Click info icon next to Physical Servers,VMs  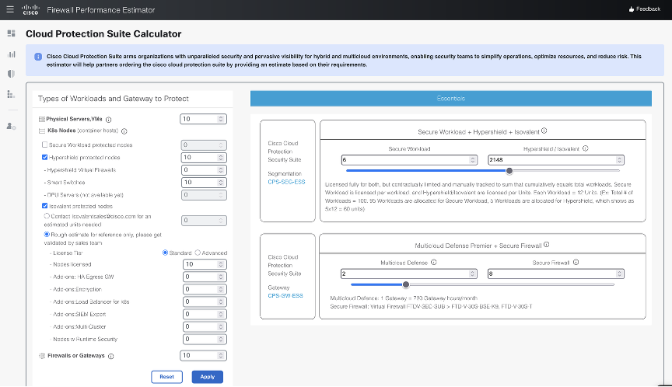(x=108, y=120)
